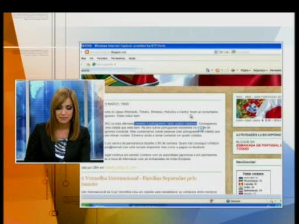
Task: Open the Ferramentas menu
Action: pos(118,58)
